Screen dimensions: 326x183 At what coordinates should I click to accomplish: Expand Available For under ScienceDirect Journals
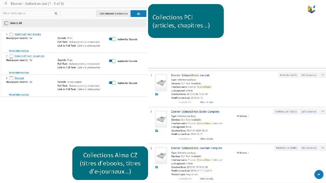(x=185, y=102)
